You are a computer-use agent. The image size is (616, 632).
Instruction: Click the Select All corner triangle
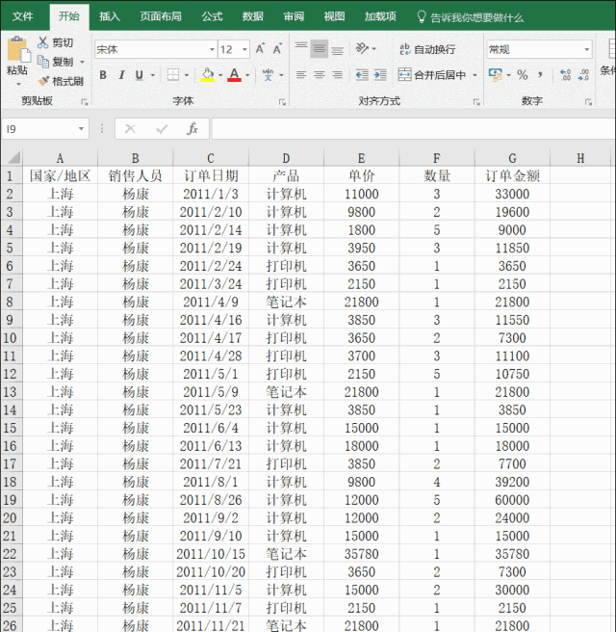13,157
